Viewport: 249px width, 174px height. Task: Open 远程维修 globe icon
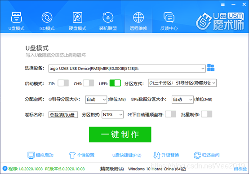138,17
